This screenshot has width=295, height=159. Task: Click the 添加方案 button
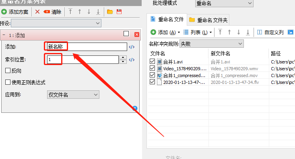click(x=14, y=12)
